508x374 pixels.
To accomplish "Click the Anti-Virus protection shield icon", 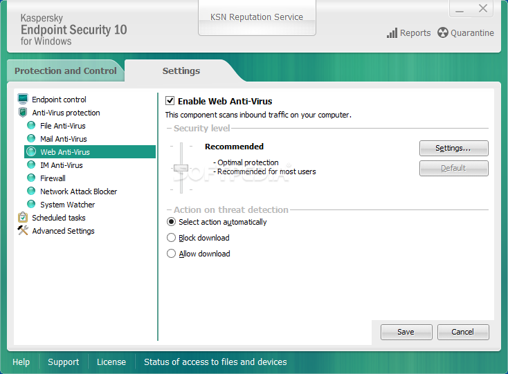I will [x=23, y=113].
